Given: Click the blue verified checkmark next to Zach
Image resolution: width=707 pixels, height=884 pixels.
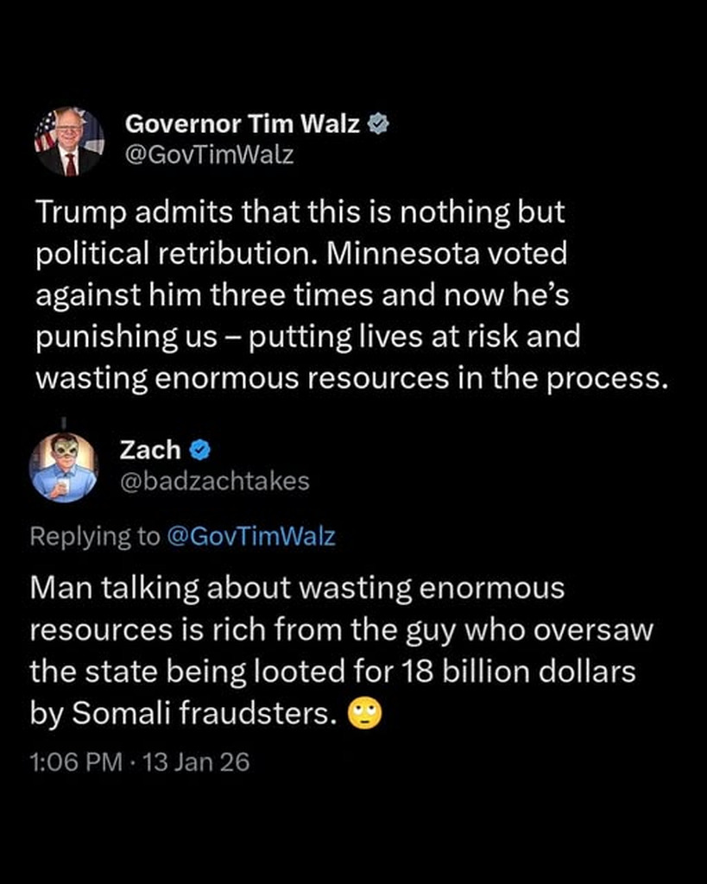Looking at the screenshot, I should click(200, 450).
